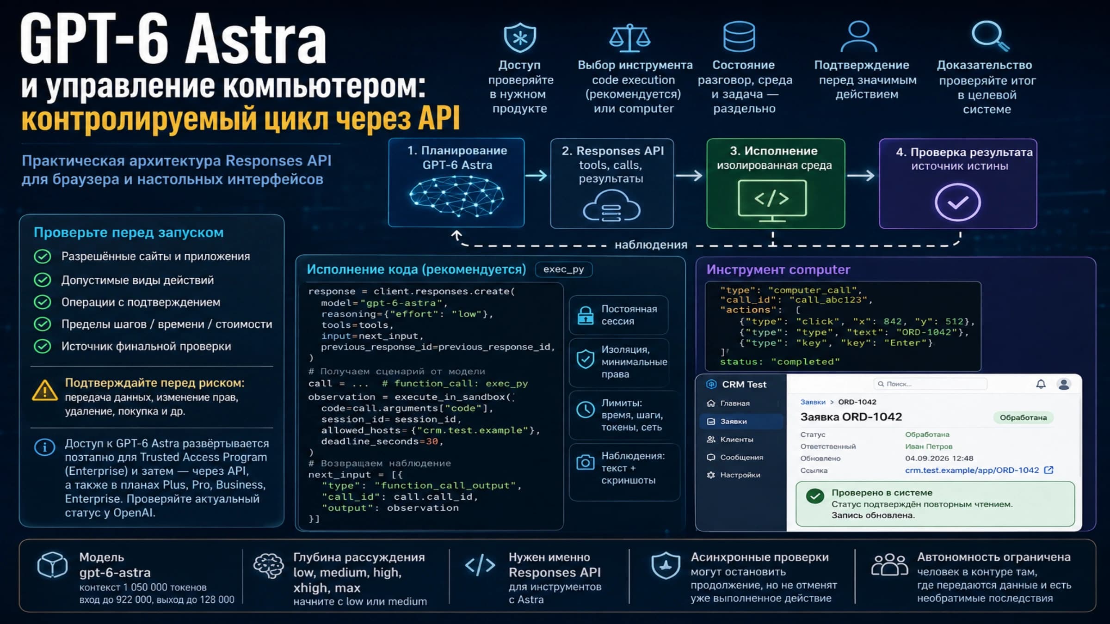1110x624 pixels.
Task: Click the check mark beside Операции с подтверждением
Action: (x=43, y=302)
